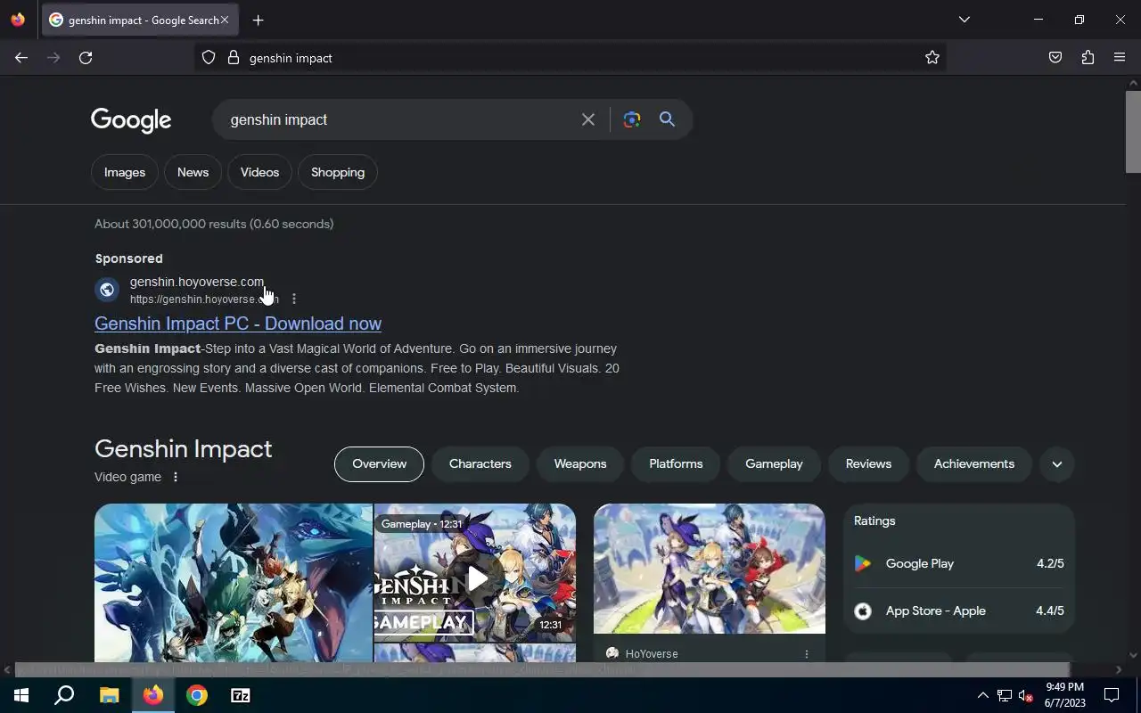The image size is (1141, 713).
Task: Filter results by Images
Action: point(125,172)
